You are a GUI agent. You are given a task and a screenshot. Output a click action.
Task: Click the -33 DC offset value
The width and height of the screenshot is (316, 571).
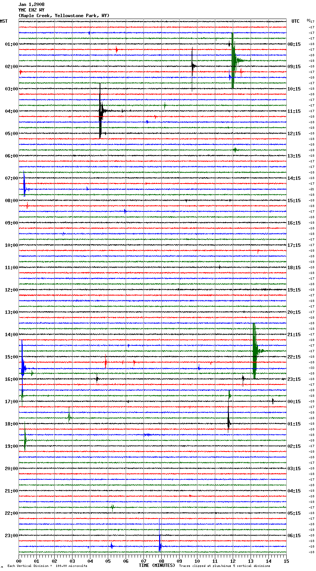coord(312,368)
